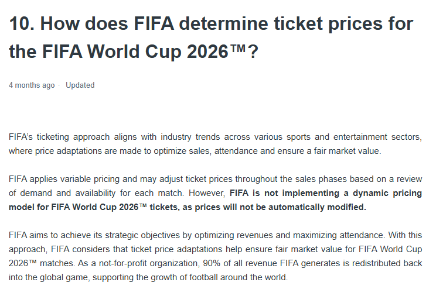Click the article title about FIFA ticket prices

[x=211, y=37]
